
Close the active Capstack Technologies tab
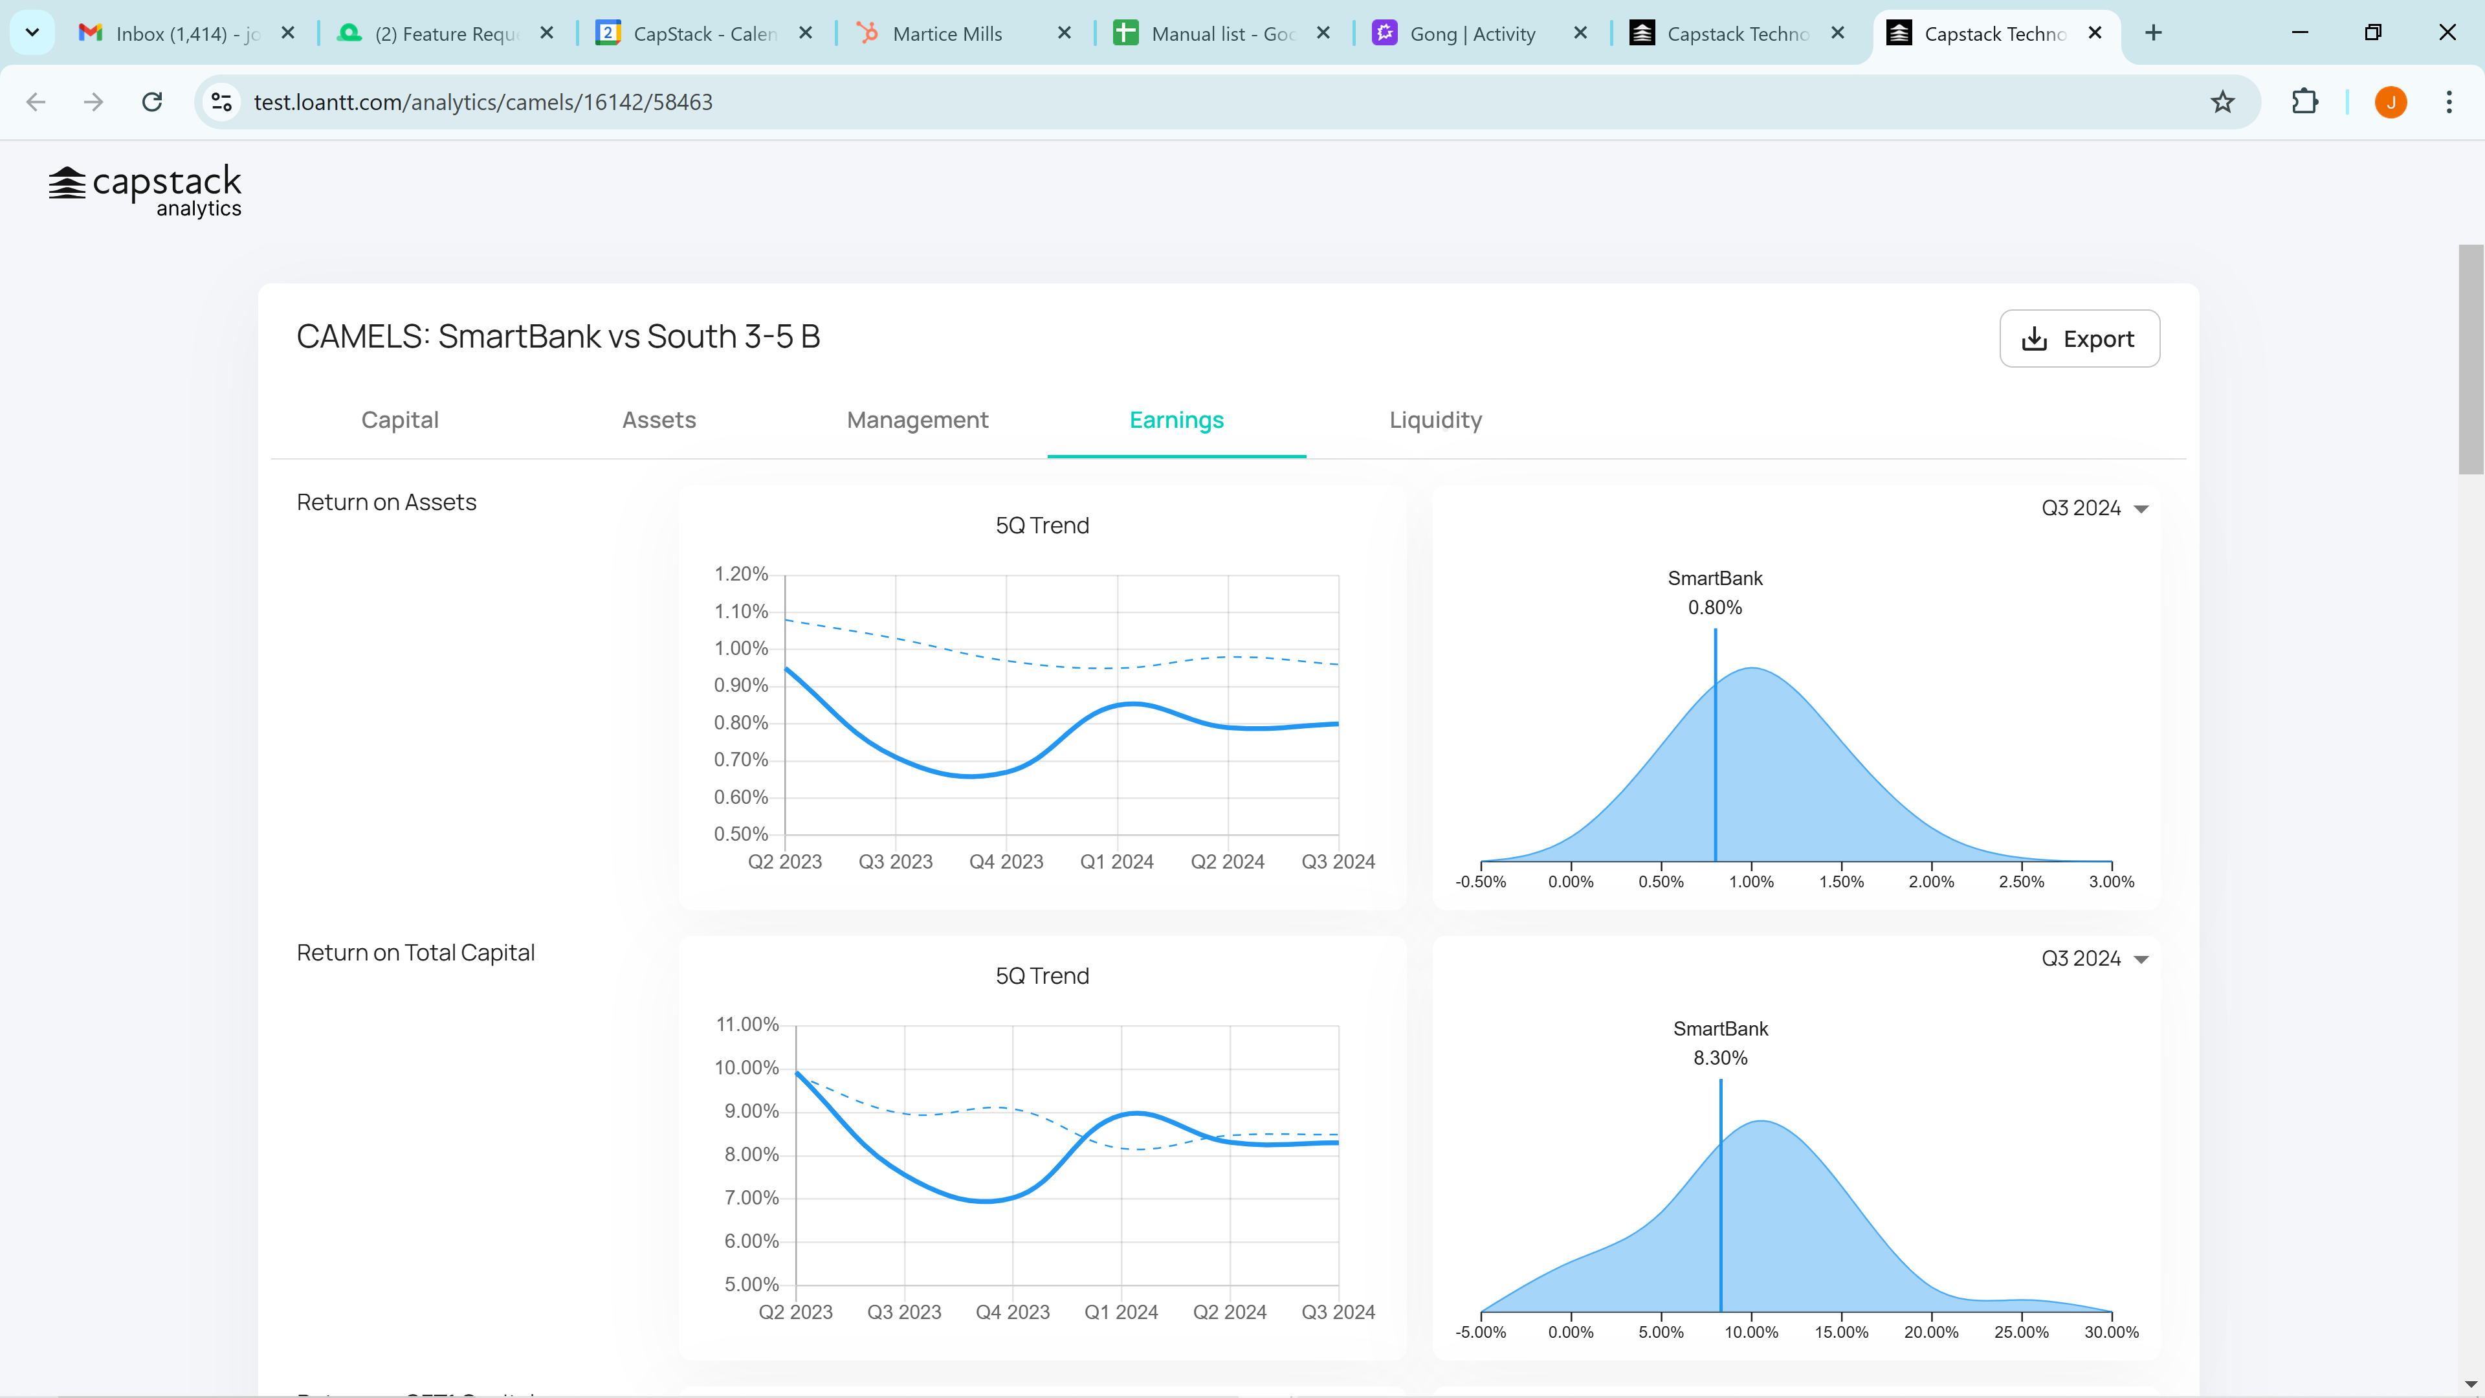2095,33
